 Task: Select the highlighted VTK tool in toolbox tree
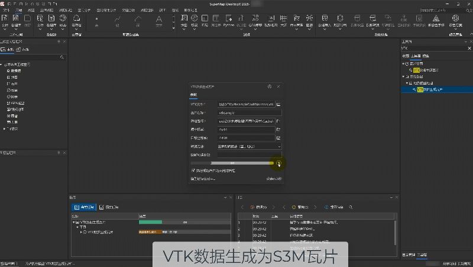tap(430, 90)
